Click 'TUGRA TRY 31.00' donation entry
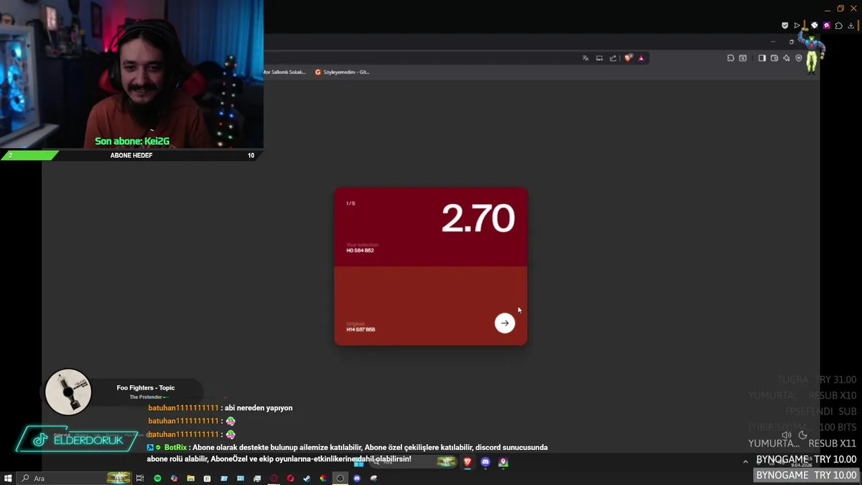The image size is (862, 485). pyautogui.click(x=817, y=380)
